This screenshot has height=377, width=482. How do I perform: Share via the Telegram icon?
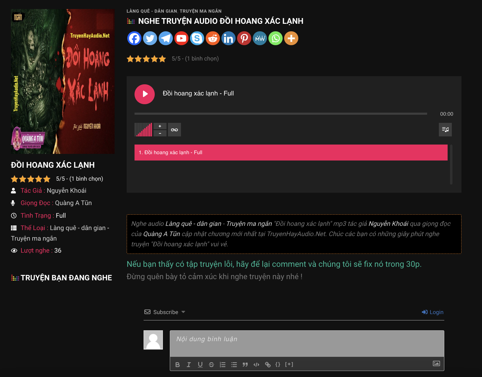point(166,38)
